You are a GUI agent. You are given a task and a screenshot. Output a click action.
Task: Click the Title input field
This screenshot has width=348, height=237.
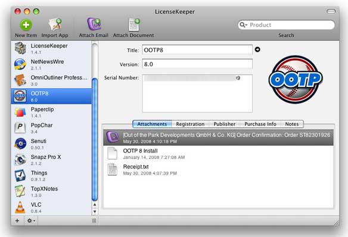pyautogui.click(x=197, y=49)
